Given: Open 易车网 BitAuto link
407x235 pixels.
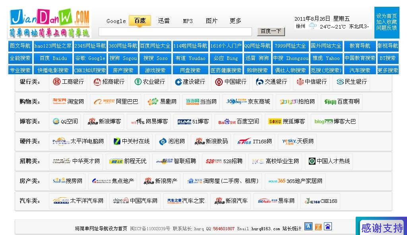Looking at the screenshot, I should pyautogui.click(x=276, y=201).
